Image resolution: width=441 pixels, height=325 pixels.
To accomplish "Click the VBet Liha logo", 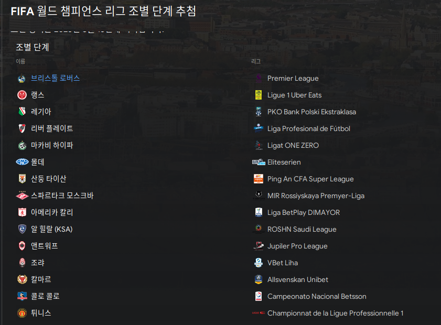I will point(259,263).
